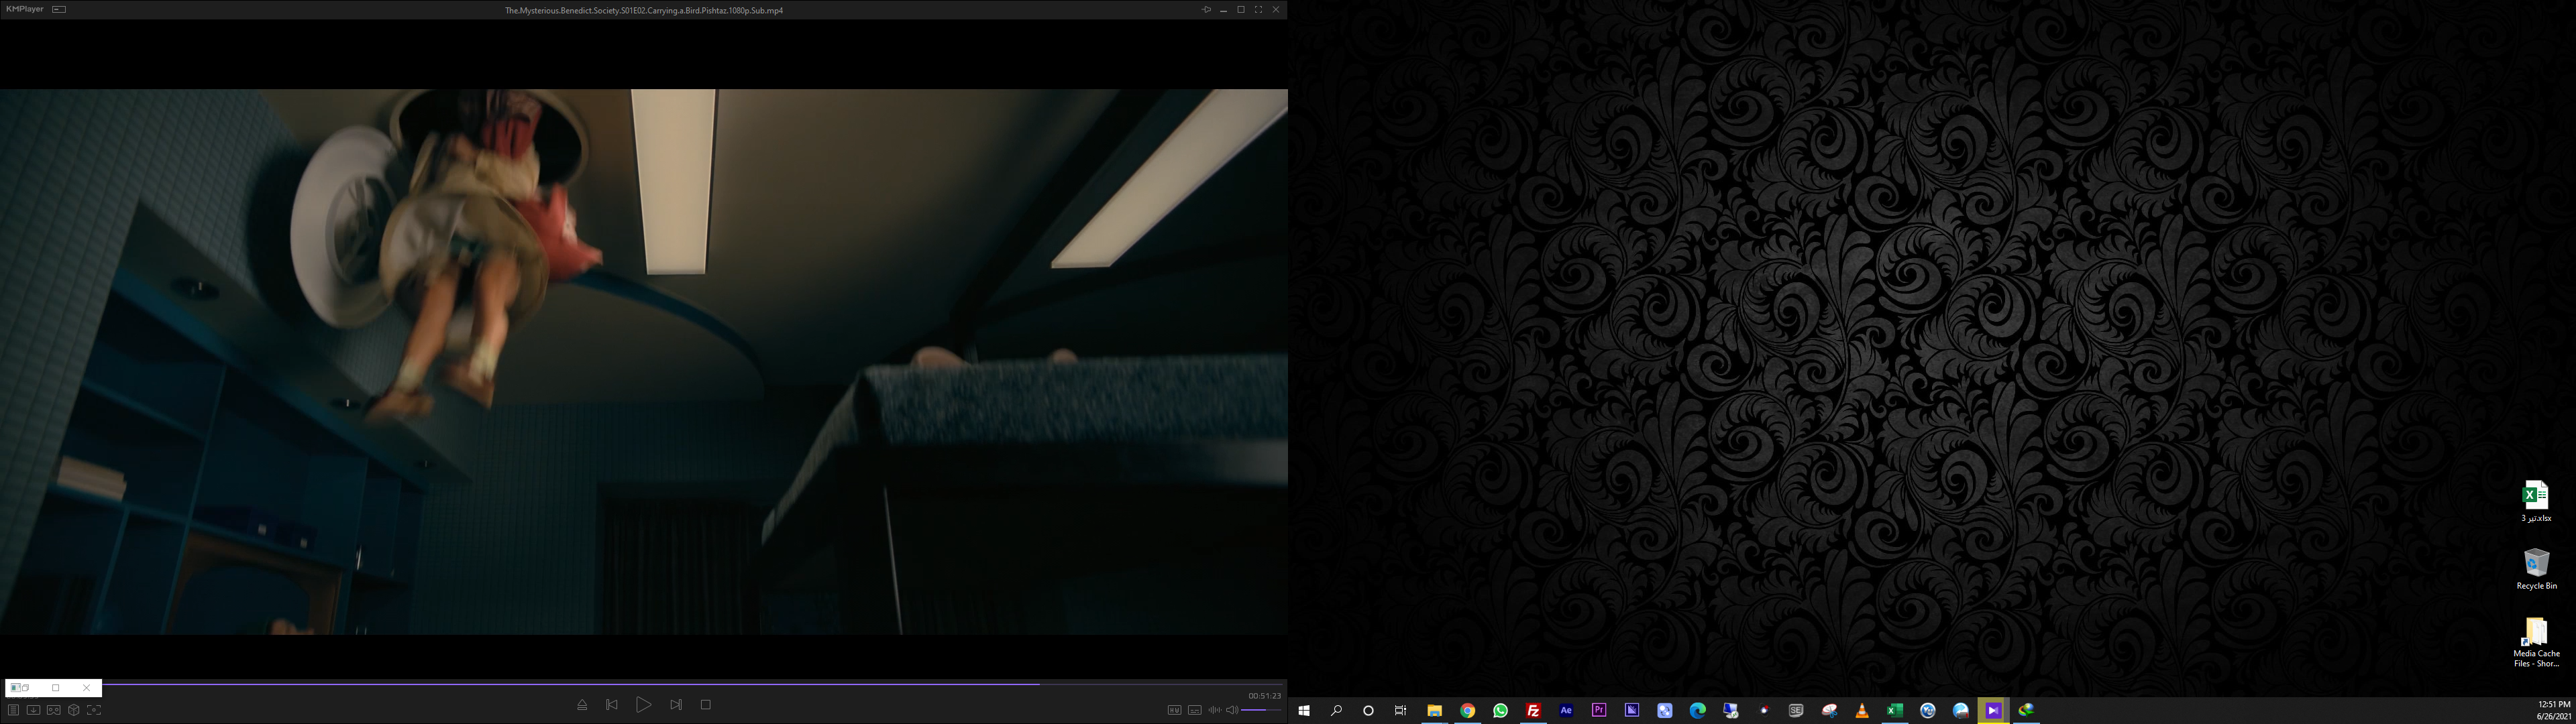
Task: Click the purple video seek bar
Action: pos(570,684)
